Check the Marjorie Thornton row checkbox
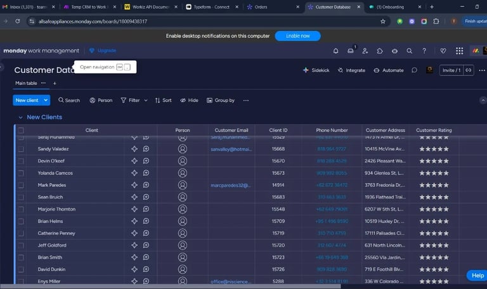This screenshot has height=289, width=487. (21, 209)
